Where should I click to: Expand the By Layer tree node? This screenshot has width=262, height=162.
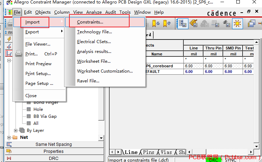pos(15,130)
